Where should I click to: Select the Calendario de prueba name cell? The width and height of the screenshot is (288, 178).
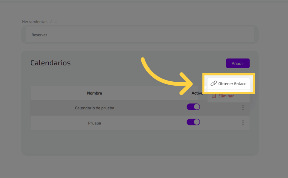pos(94,108)
